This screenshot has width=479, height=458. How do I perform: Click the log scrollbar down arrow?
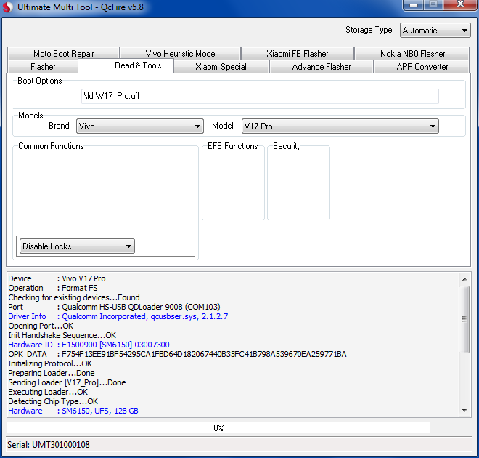pyautogui.click(x=464, y=411)
